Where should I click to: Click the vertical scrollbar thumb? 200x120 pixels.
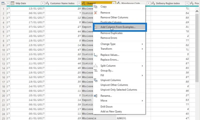197,48
